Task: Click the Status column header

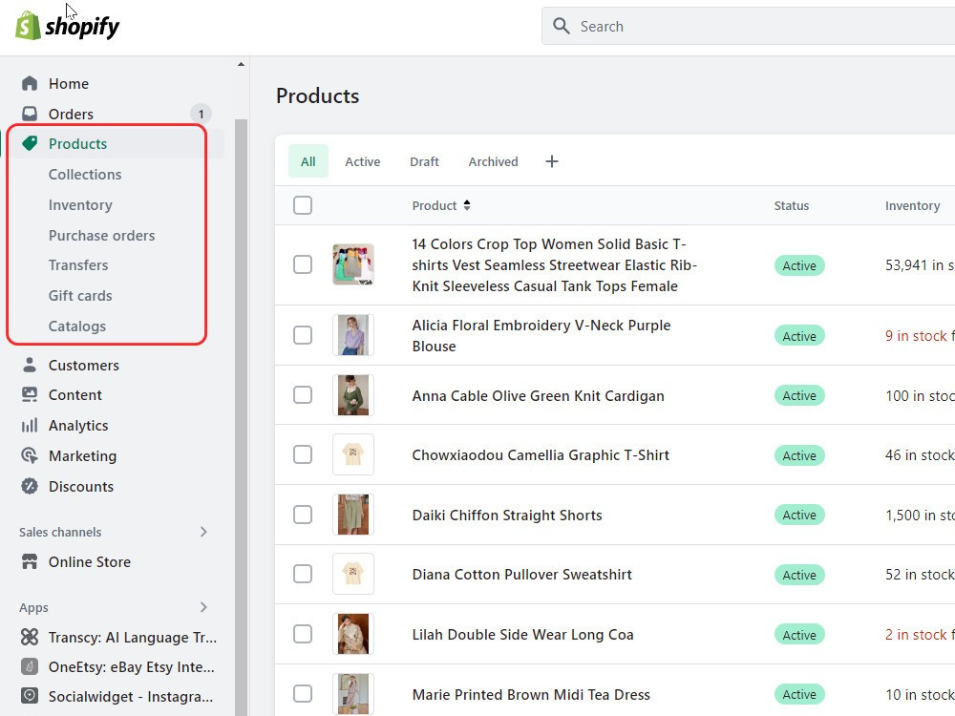Action: tap(791, 206)
